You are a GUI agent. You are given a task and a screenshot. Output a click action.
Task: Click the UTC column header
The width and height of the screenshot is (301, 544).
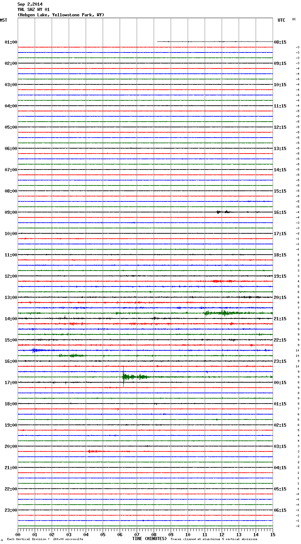281,20
